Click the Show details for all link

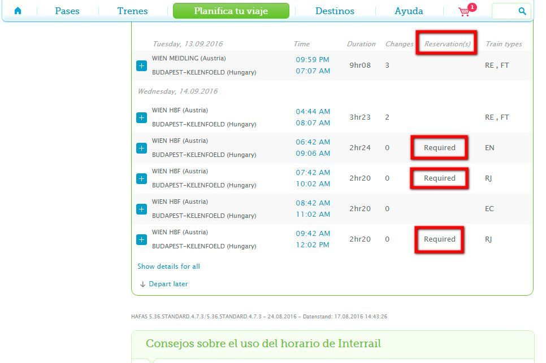pyautogui.click(x=168, y=266)
